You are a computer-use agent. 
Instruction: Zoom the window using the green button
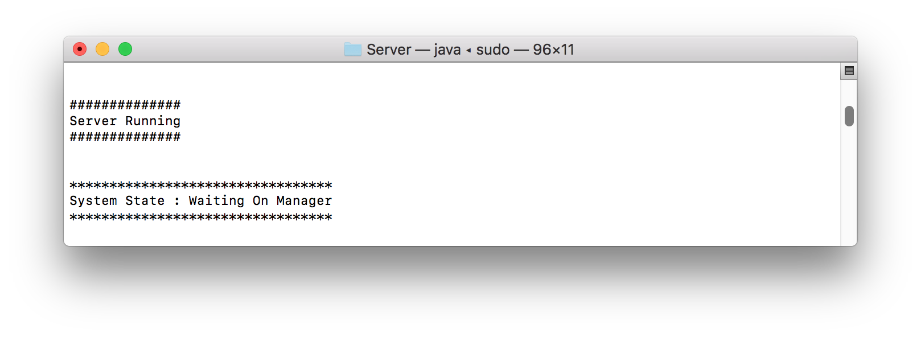click(x=125, y=50)
